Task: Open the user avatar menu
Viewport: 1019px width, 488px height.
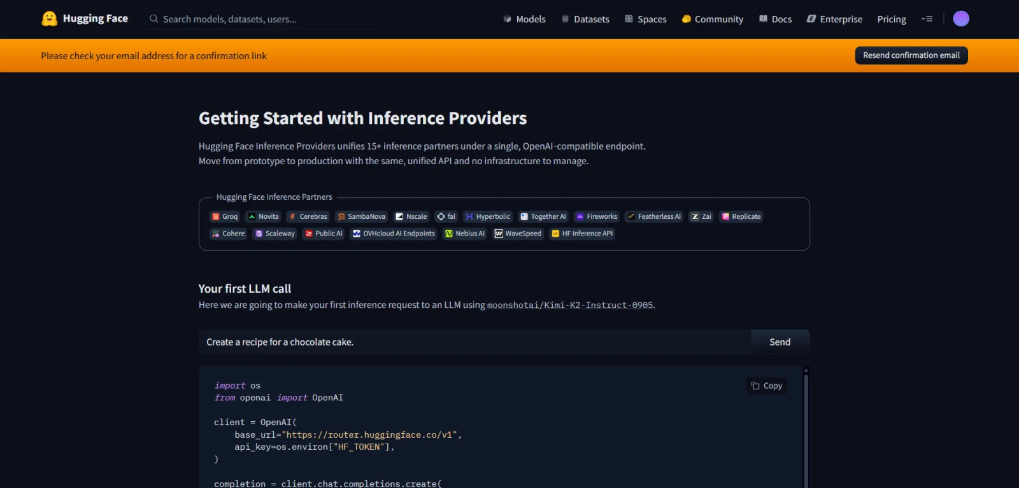Action: pyautogui.click(x=960, y=18)
